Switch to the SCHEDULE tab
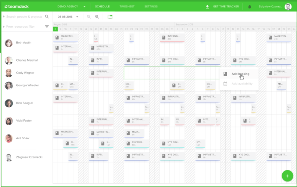Viewport: 297px width, 187px height. pyautogui.click(x=102, y=7)
